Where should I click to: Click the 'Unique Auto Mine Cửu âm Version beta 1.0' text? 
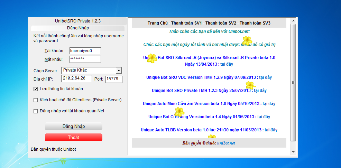[185, 104]
